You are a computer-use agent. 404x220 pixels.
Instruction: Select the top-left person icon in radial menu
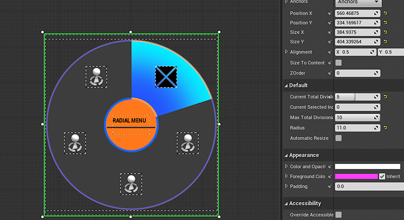point(96,77)
